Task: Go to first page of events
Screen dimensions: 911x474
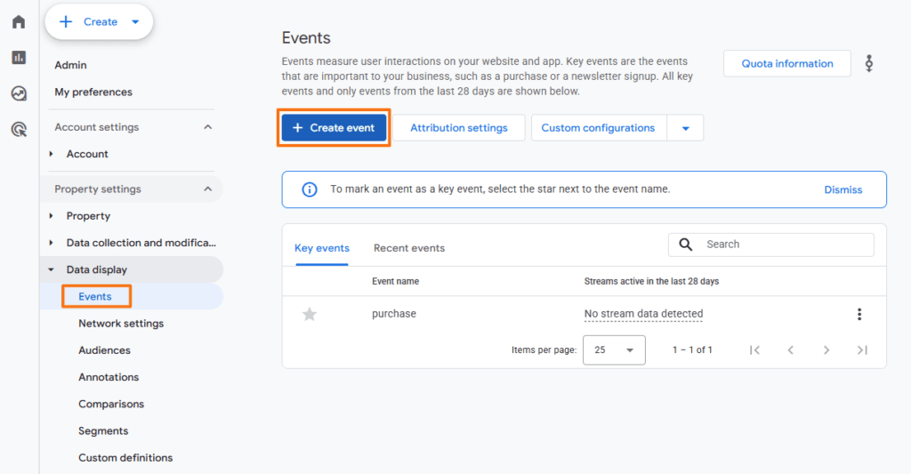Action: (x=754, y=349)
